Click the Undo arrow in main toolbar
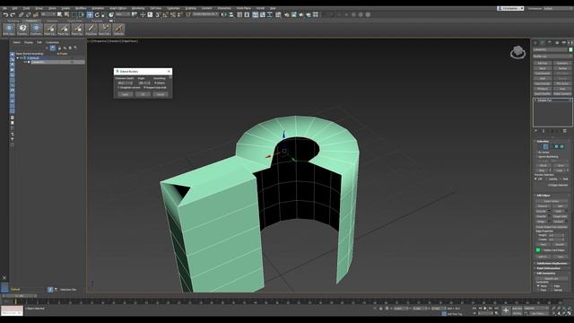The image size is (574, 323). point(6,14)
